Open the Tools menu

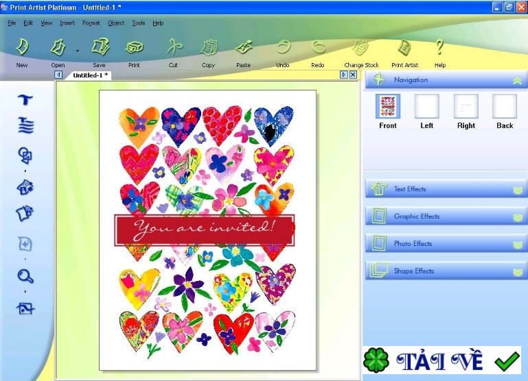click(139, 23)
